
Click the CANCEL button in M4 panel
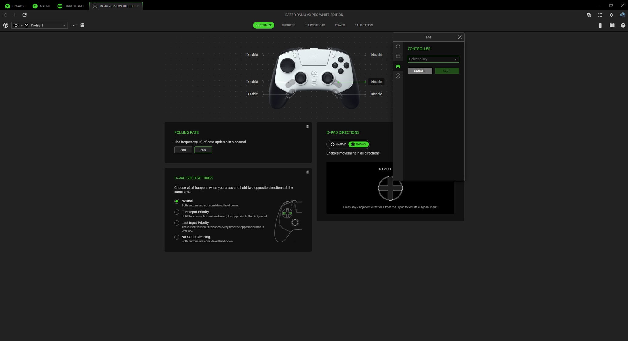point(419,71)
